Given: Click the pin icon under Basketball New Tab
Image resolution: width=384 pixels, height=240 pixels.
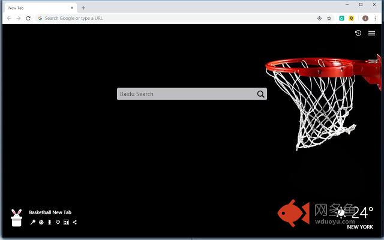Looking at the screenshot, I should pyautogui.click(x=32, y=222).
